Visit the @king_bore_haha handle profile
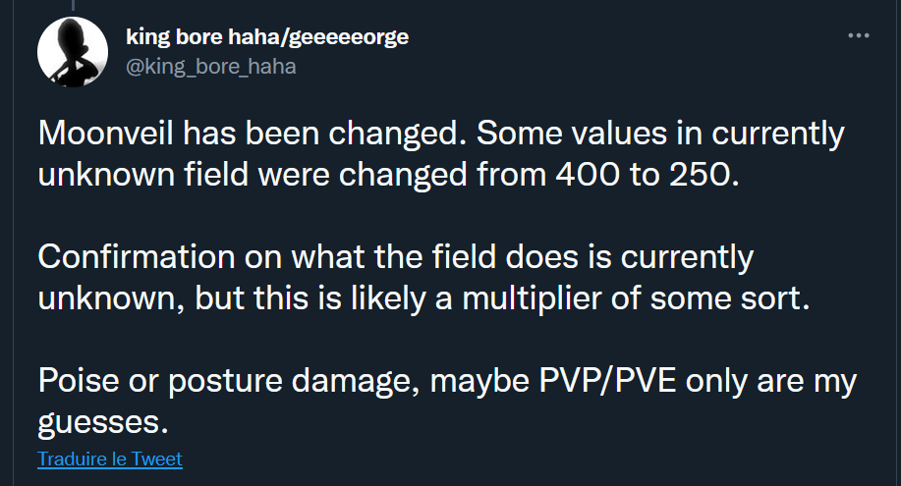This screenshot has width=901, height=486. point(211,67)
